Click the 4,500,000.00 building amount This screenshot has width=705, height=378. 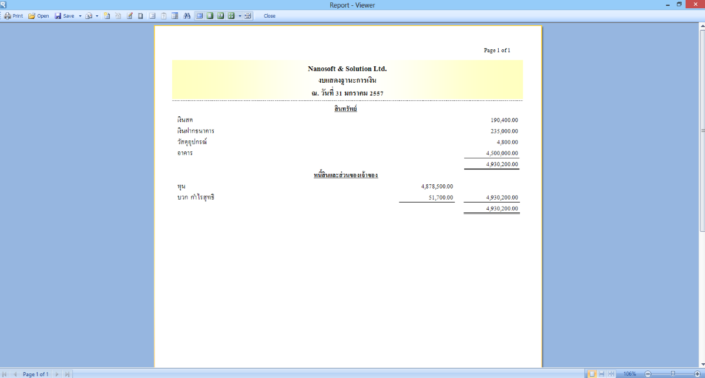(x=502, y=153)
